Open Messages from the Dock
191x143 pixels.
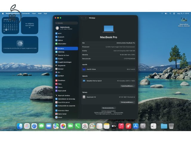[x=41, y=126]
